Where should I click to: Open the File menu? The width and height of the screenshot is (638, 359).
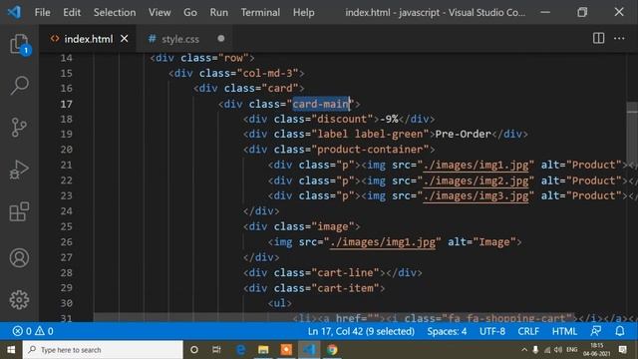(x=42, y=12)
